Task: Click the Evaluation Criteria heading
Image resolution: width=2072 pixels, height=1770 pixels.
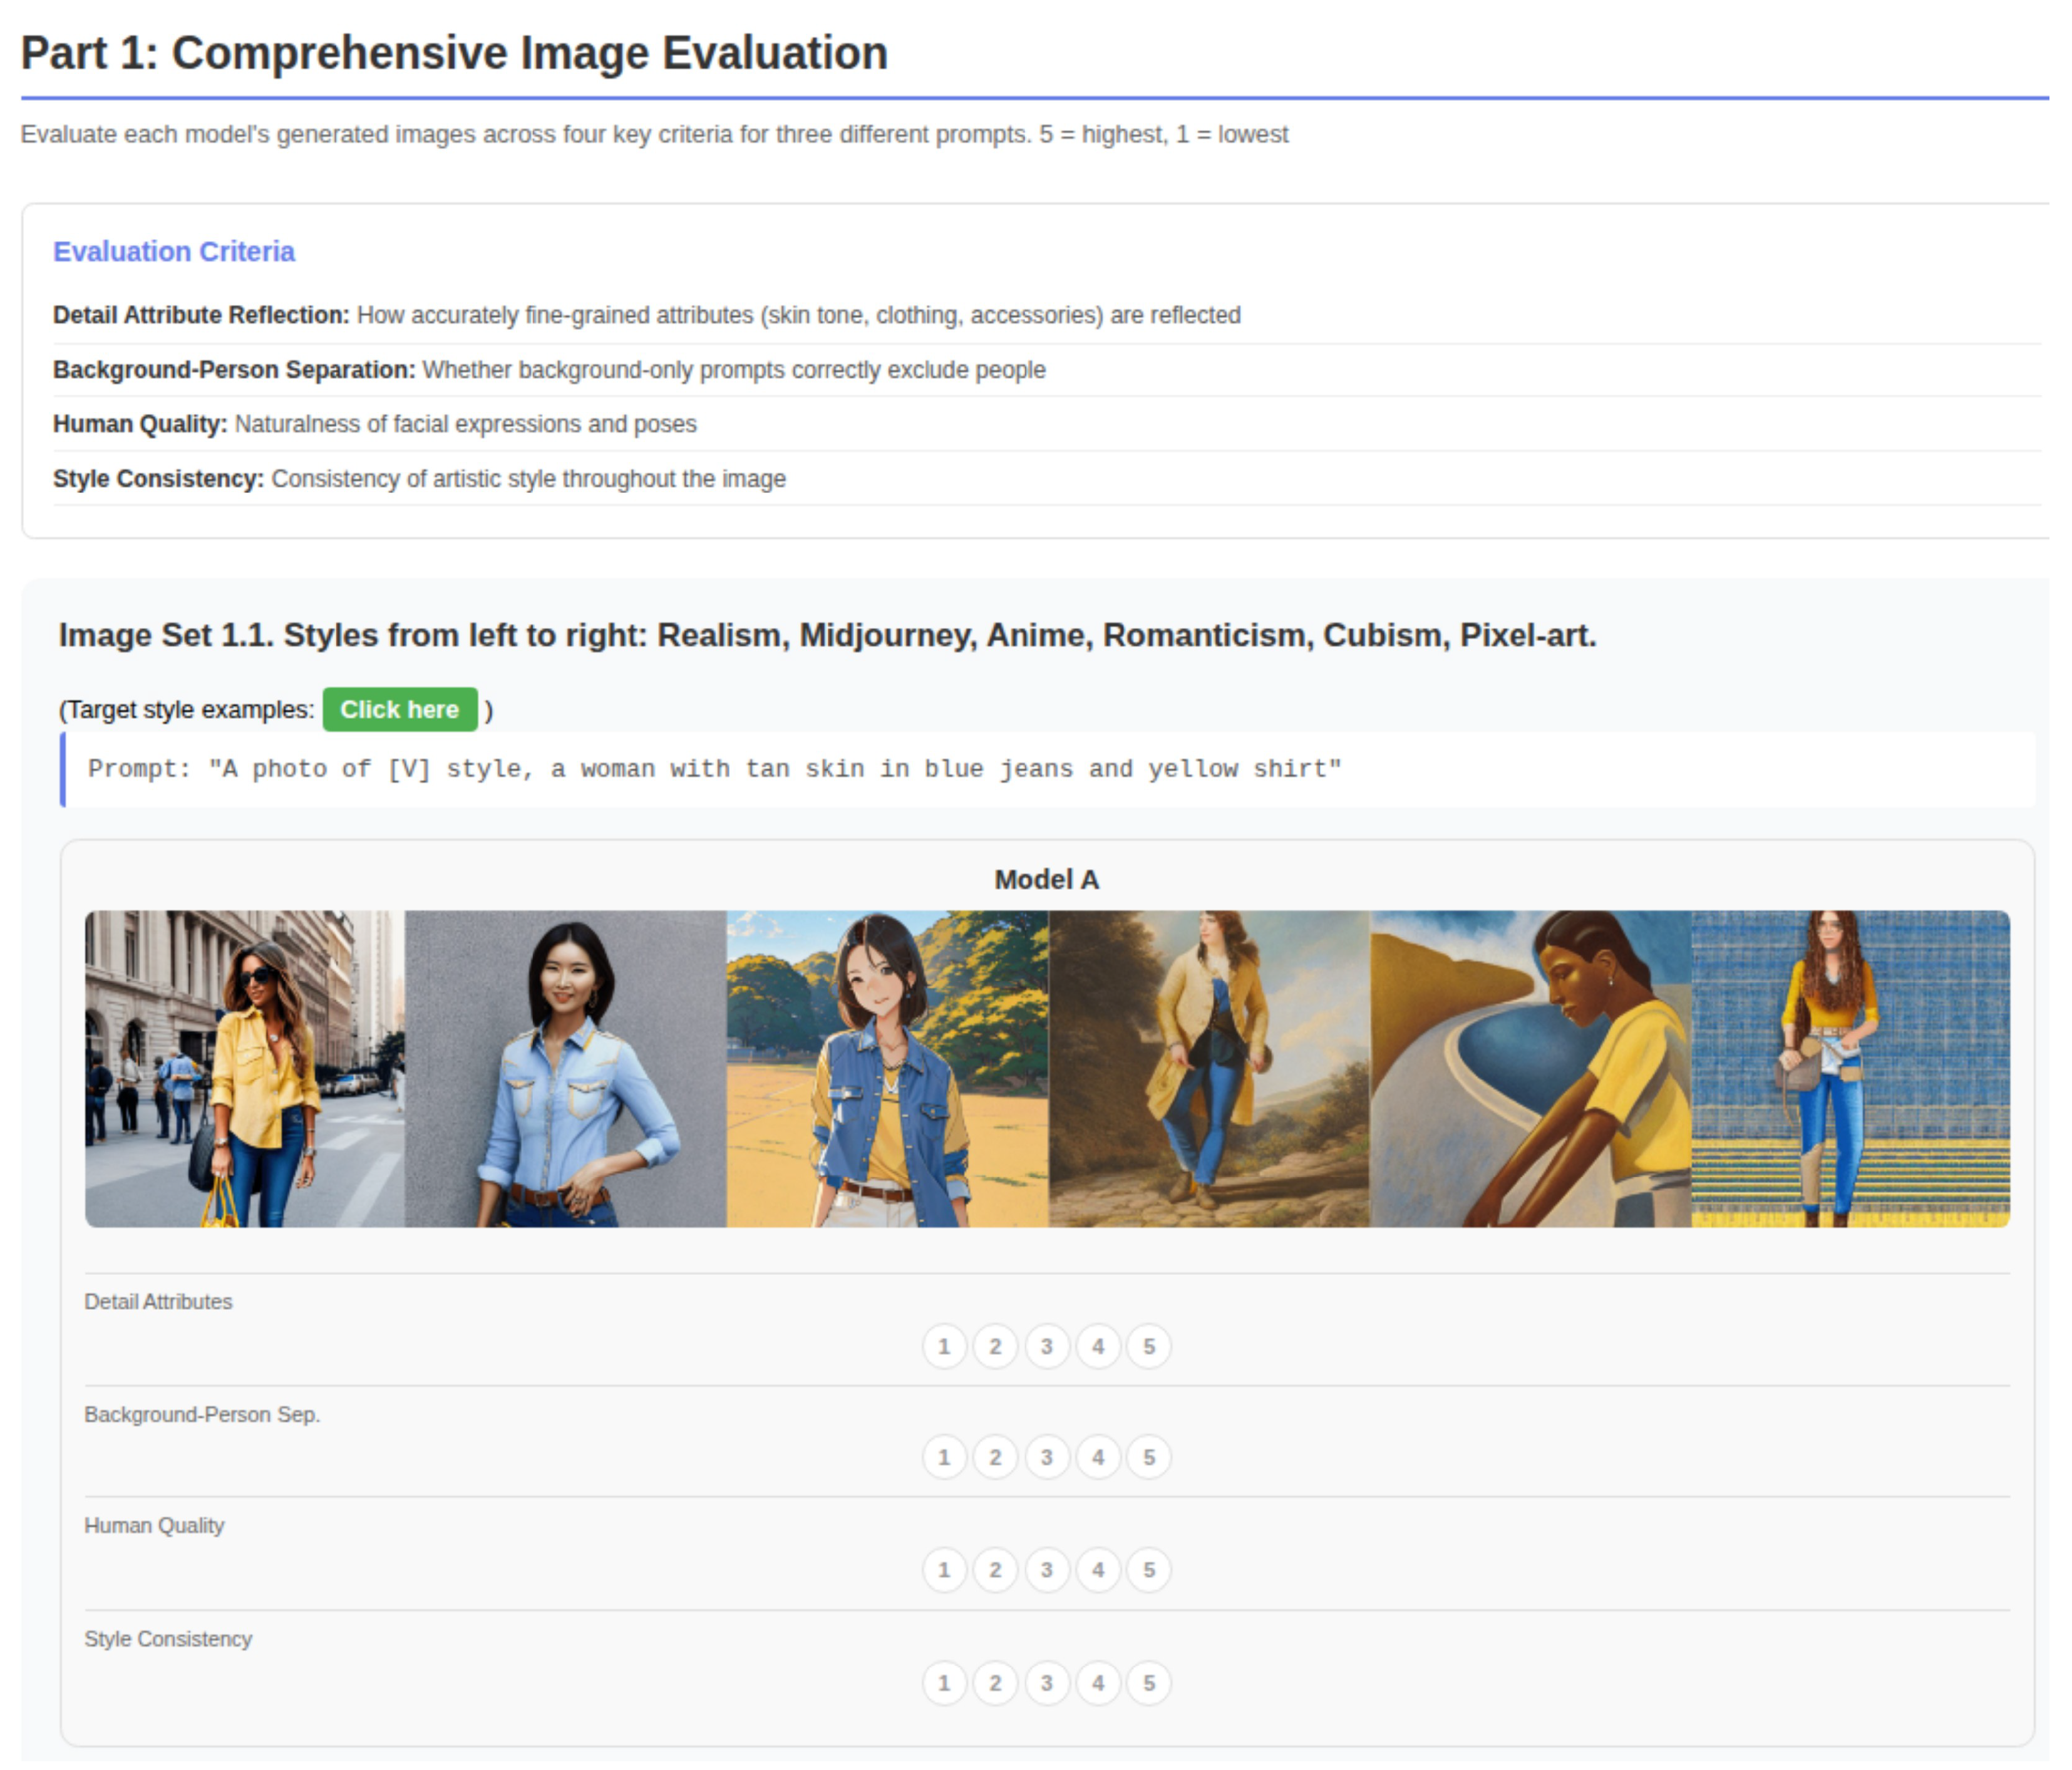Action: (x=174, y=251)
